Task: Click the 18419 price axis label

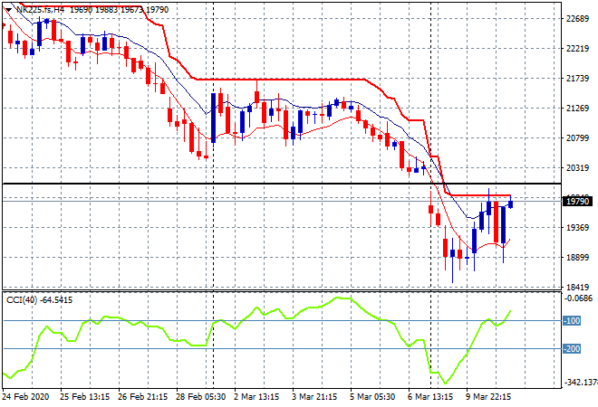Action: [577, 288]
